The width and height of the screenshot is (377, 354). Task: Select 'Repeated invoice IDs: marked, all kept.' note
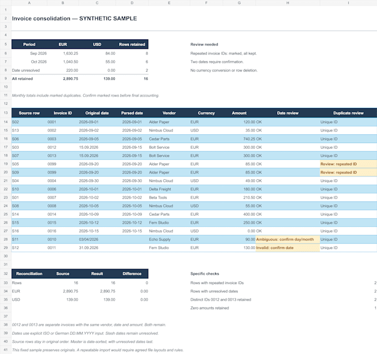[x=223, y=53]
